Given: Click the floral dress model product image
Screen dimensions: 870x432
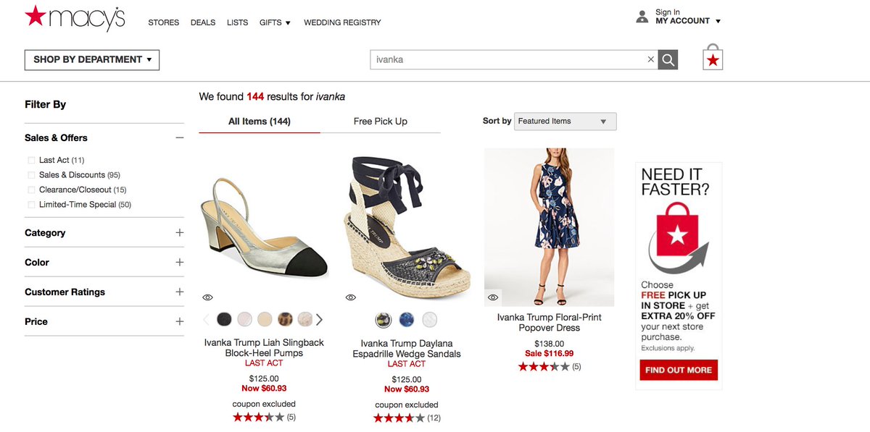Looking at the screenshot, I should (x=549, y=226).
